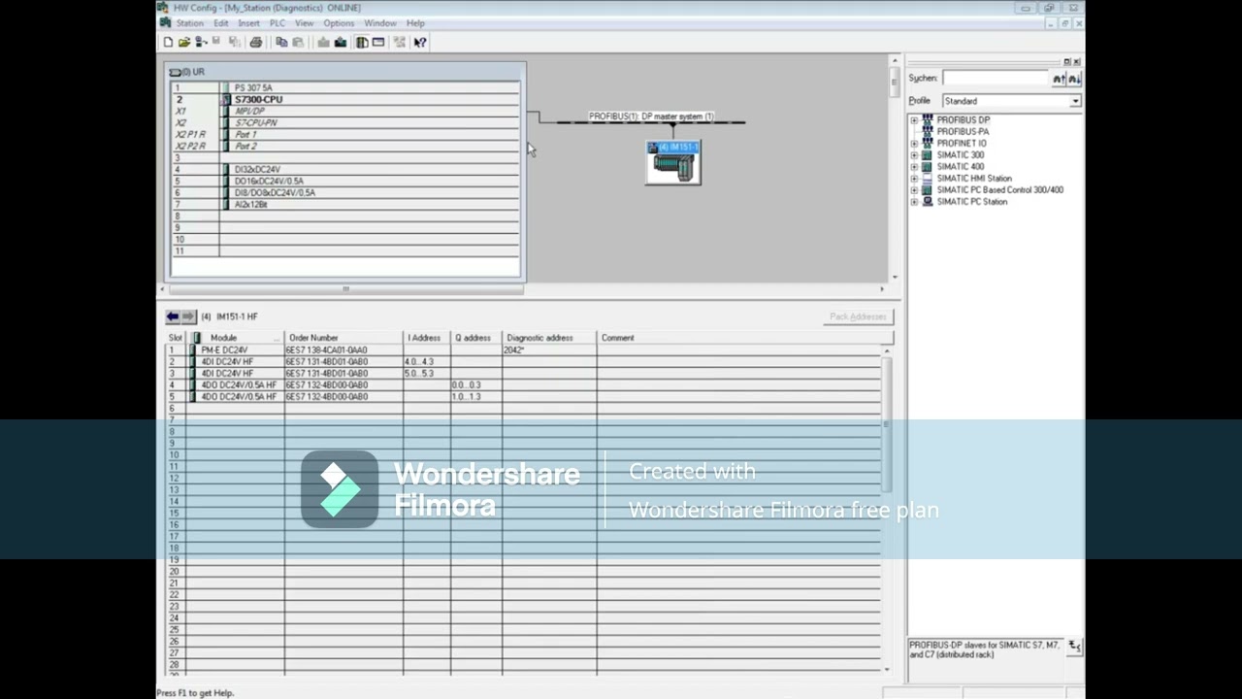Click the Print toolbar icon
1242x699 pixels.
coord(256,42)
